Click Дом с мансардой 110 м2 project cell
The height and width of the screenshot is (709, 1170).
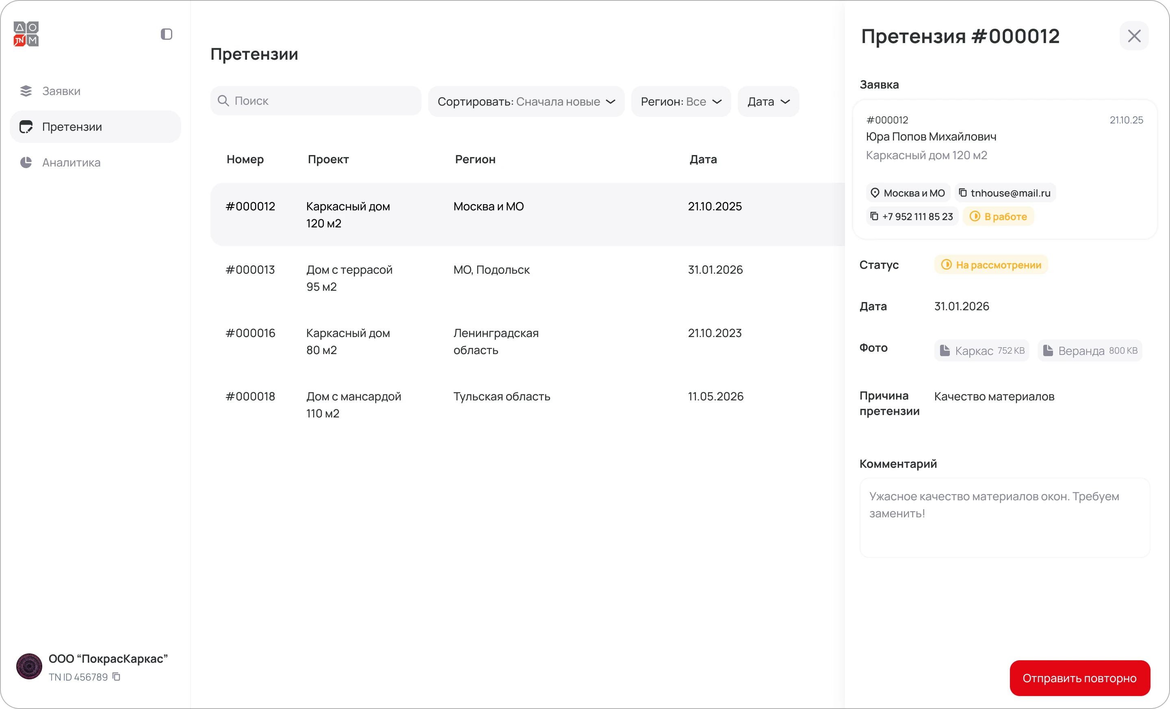tap(354, 405)
